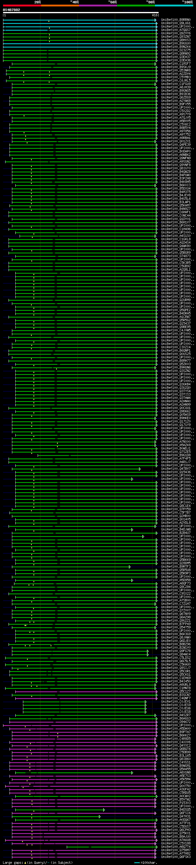Select label UniRef100_Q7PY59

point(176,509)
